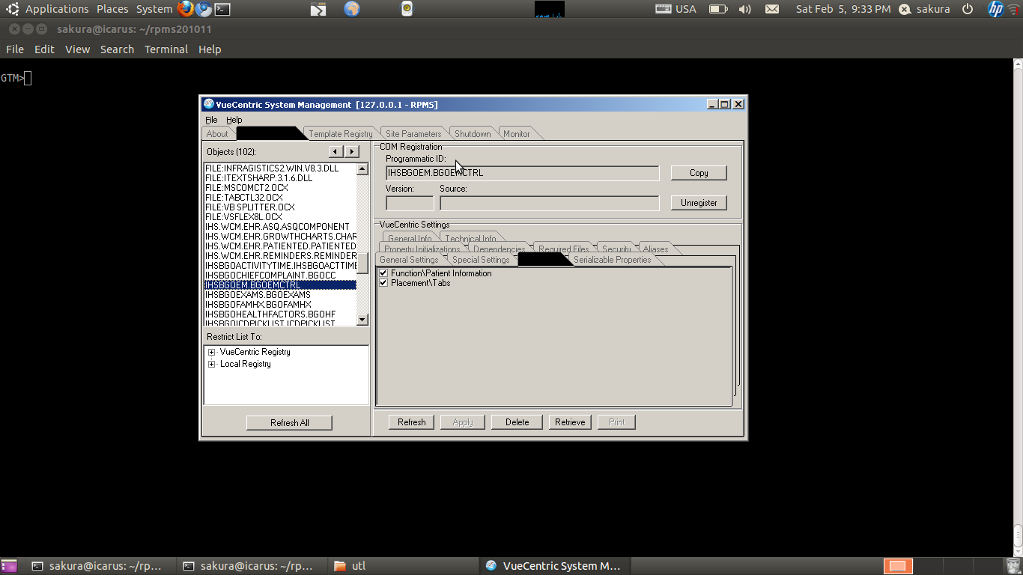Switch to the Shutdown tab
Viewport: 1023px width, 575px height.
click(473, 134)
